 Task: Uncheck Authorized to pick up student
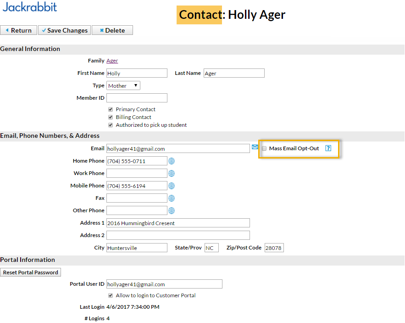click(x=111, y=125)
